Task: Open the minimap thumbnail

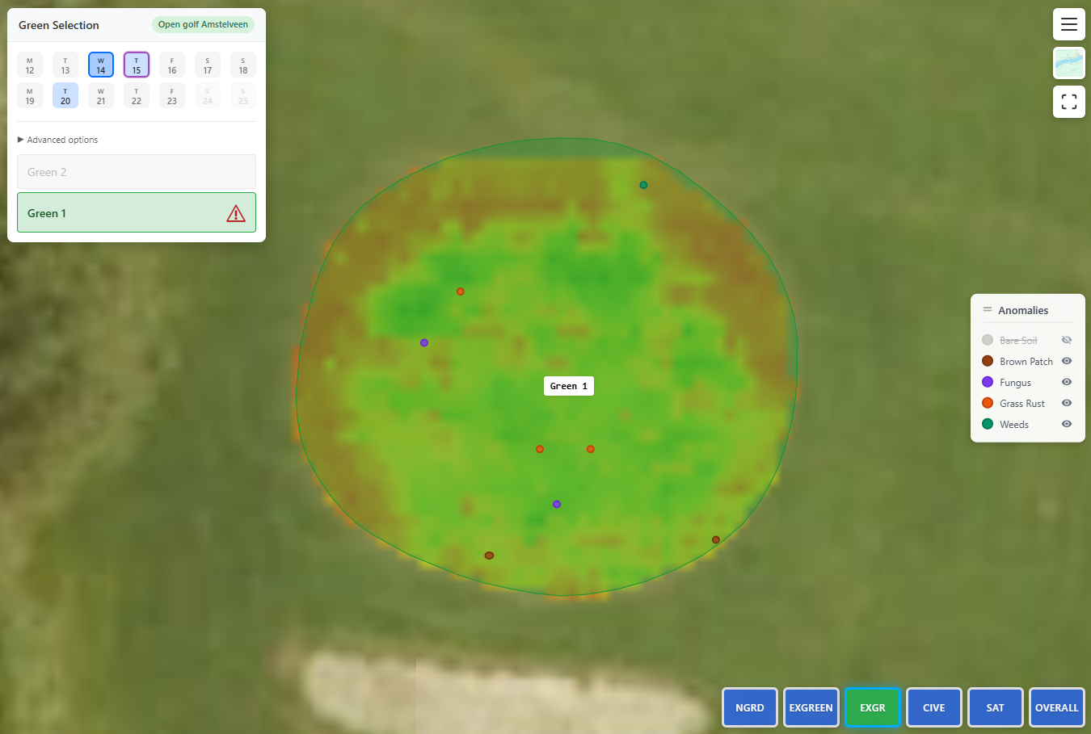Action: point(1068,62)
